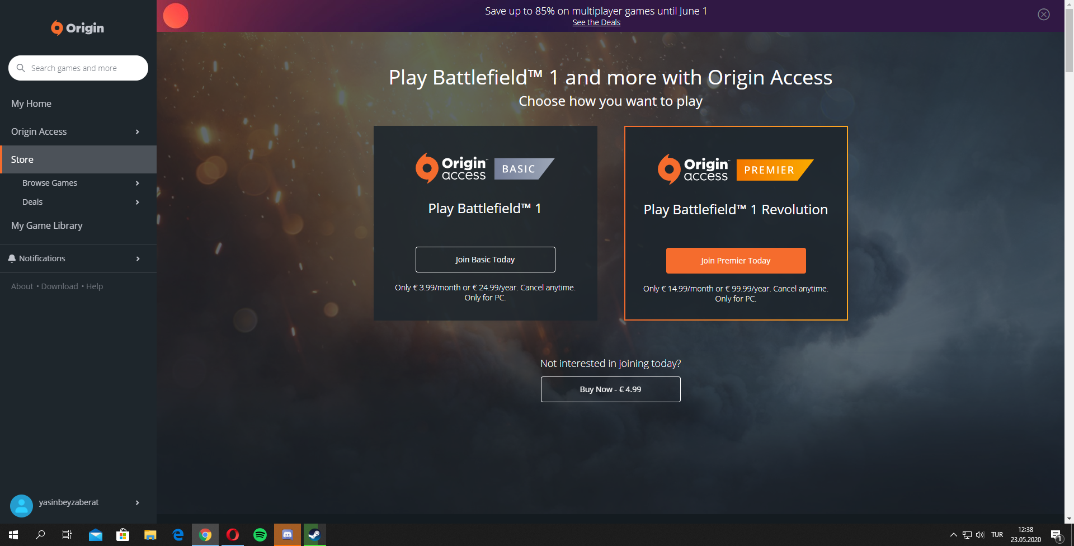Click the Origin Access Premier logo

pyautogui.click(x=736, y=170)
